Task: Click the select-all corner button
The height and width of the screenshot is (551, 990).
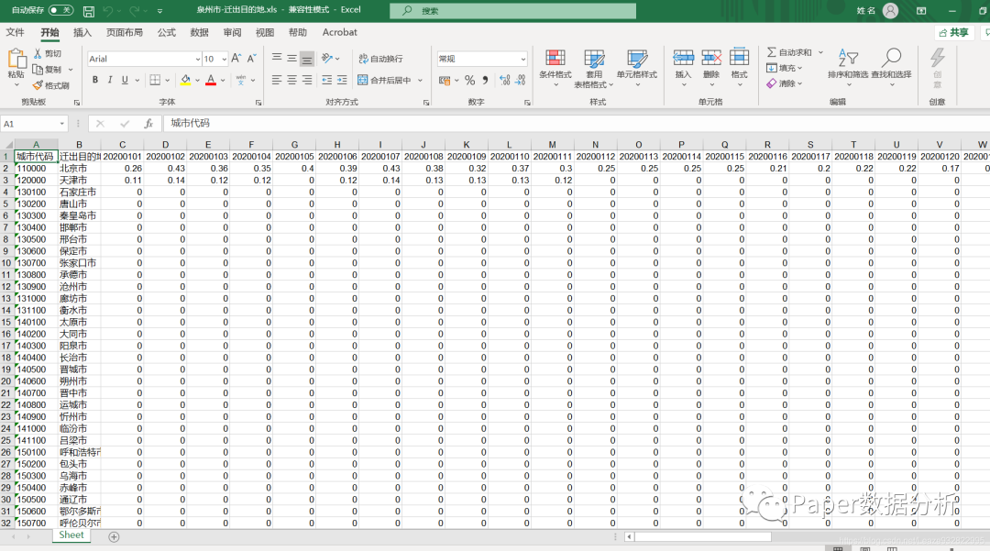Action: 8,145
